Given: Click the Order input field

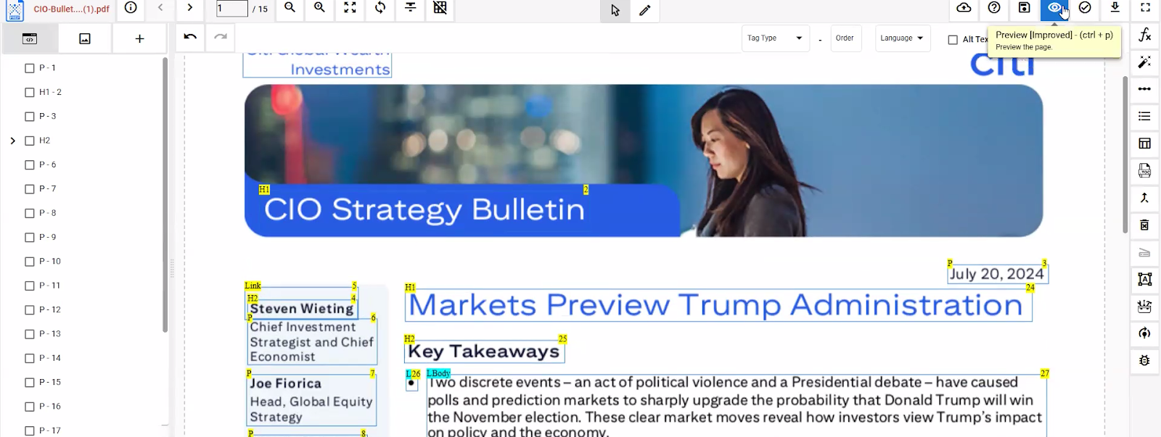Looking at the screenshot, I should tap(845, 38).
